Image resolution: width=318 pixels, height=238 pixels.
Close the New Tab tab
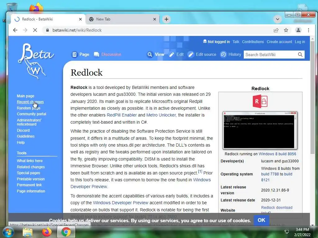155,19
